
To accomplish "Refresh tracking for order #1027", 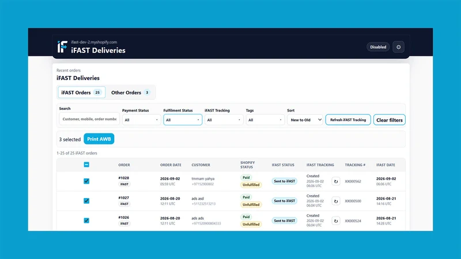I will [x=336, y=201].
